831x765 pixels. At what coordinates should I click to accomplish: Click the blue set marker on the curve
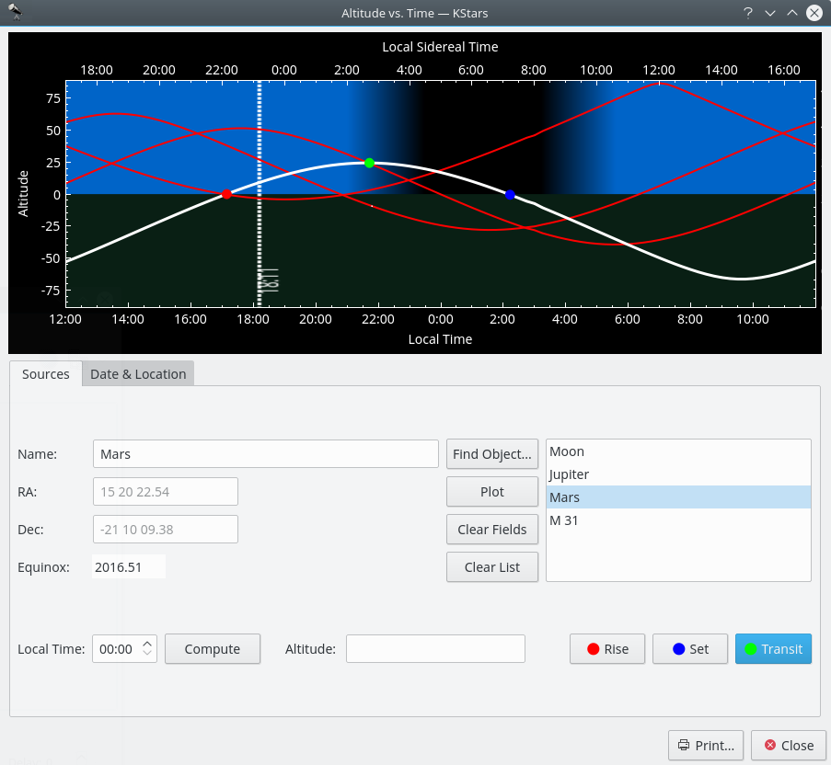click(x=510, y=195)
